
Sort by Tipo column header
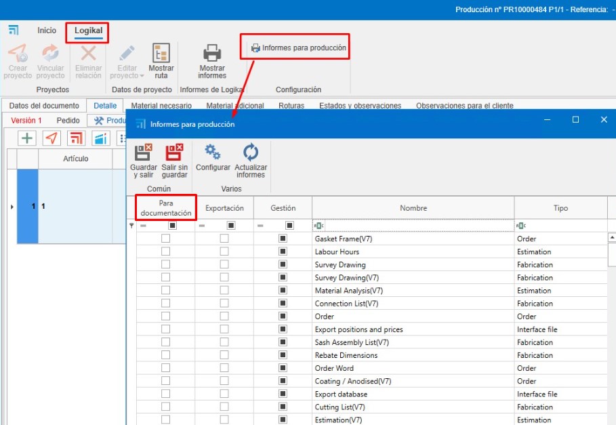click(560, 208)
